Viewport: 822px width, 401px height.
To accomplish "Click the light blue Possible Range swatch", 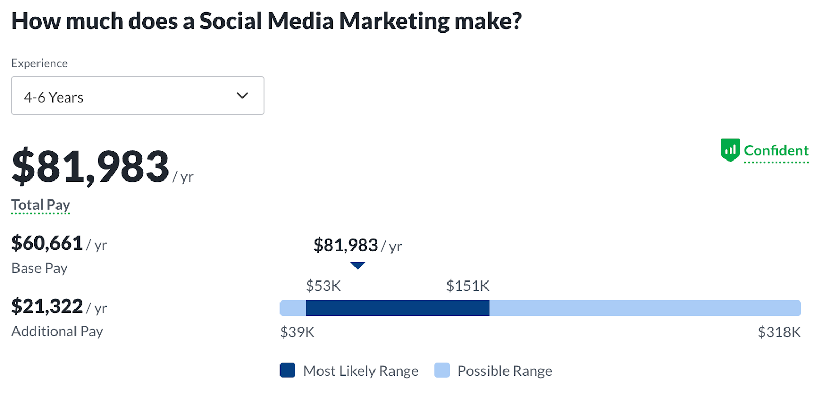I will (442, 370).
